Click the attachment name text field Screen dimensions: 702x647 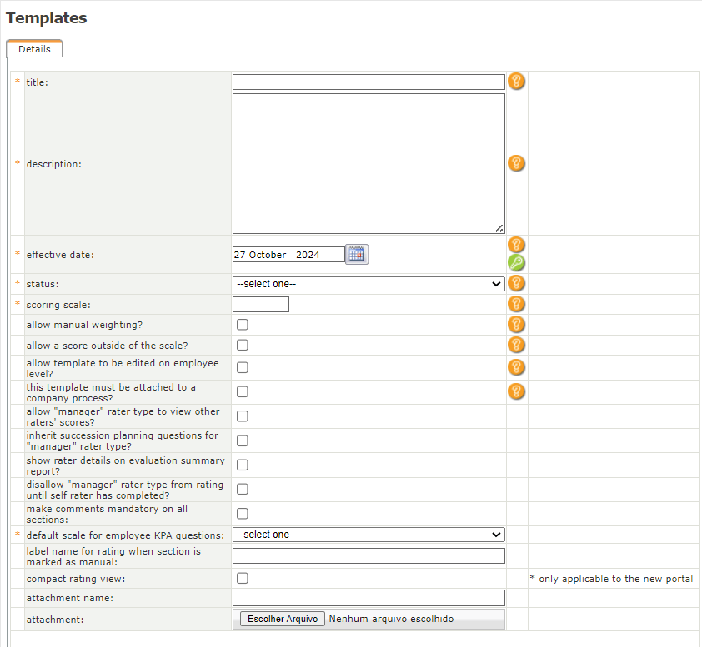(x=369, y=598)
